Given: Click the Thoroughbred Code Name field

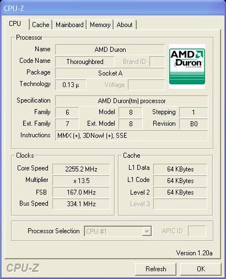Looking at the screenshot, I should coord(85,62).
